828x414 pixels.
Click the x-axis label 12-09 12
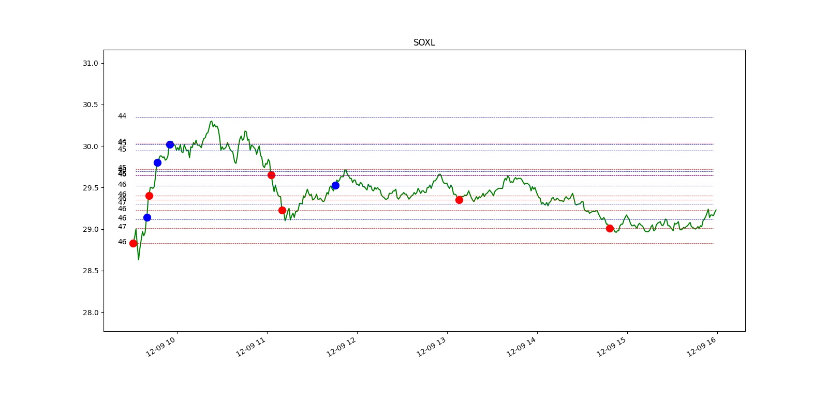point(341,347)
